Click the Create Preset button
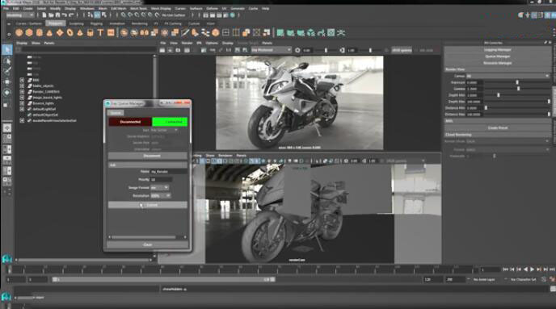This screenshot has height=309, width=556. coord(497,127)
